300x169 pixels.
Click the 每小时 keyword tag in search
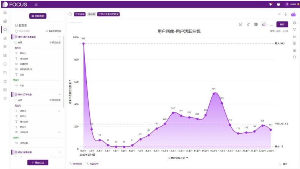coord(92,14)
